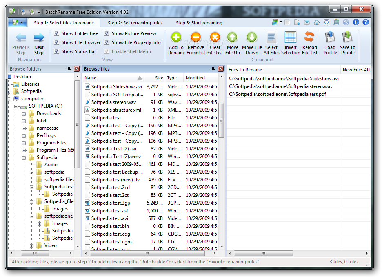This screenshot has width=382, height=278.
Task: Click the blue info icon in tab bar
Action: (x=356, y=22)
